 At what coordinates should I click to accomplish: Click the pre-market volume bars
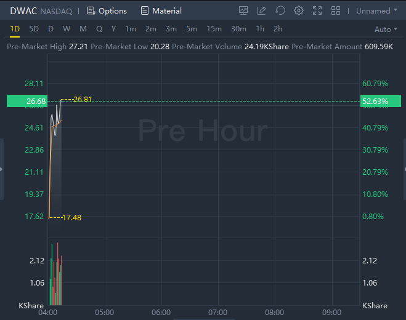point(56,274)
